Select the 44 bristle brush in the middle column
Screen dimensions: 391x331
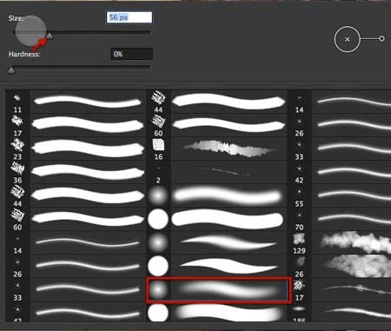[x=216, y=102]
